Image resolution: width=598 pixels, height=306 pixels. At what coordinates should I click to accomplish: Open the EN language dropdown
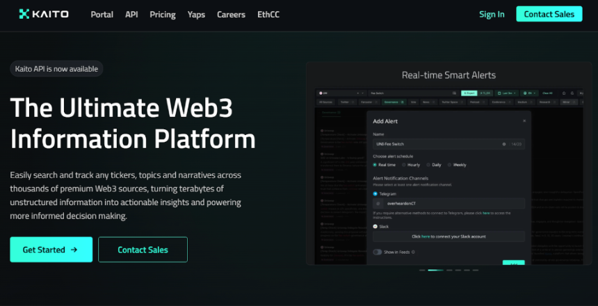[529, 93]
